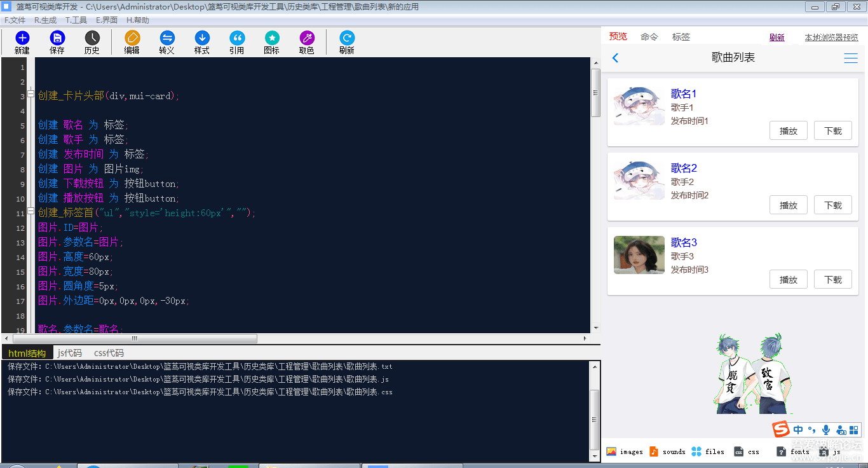Switch to the css代码 tab

coord(109,353)
